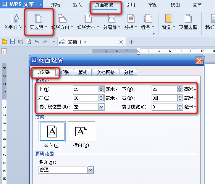This screenshot has height=184, width=215.
Task: Click the save icon in quick toolbar
Action: click(x=13, y=42)
